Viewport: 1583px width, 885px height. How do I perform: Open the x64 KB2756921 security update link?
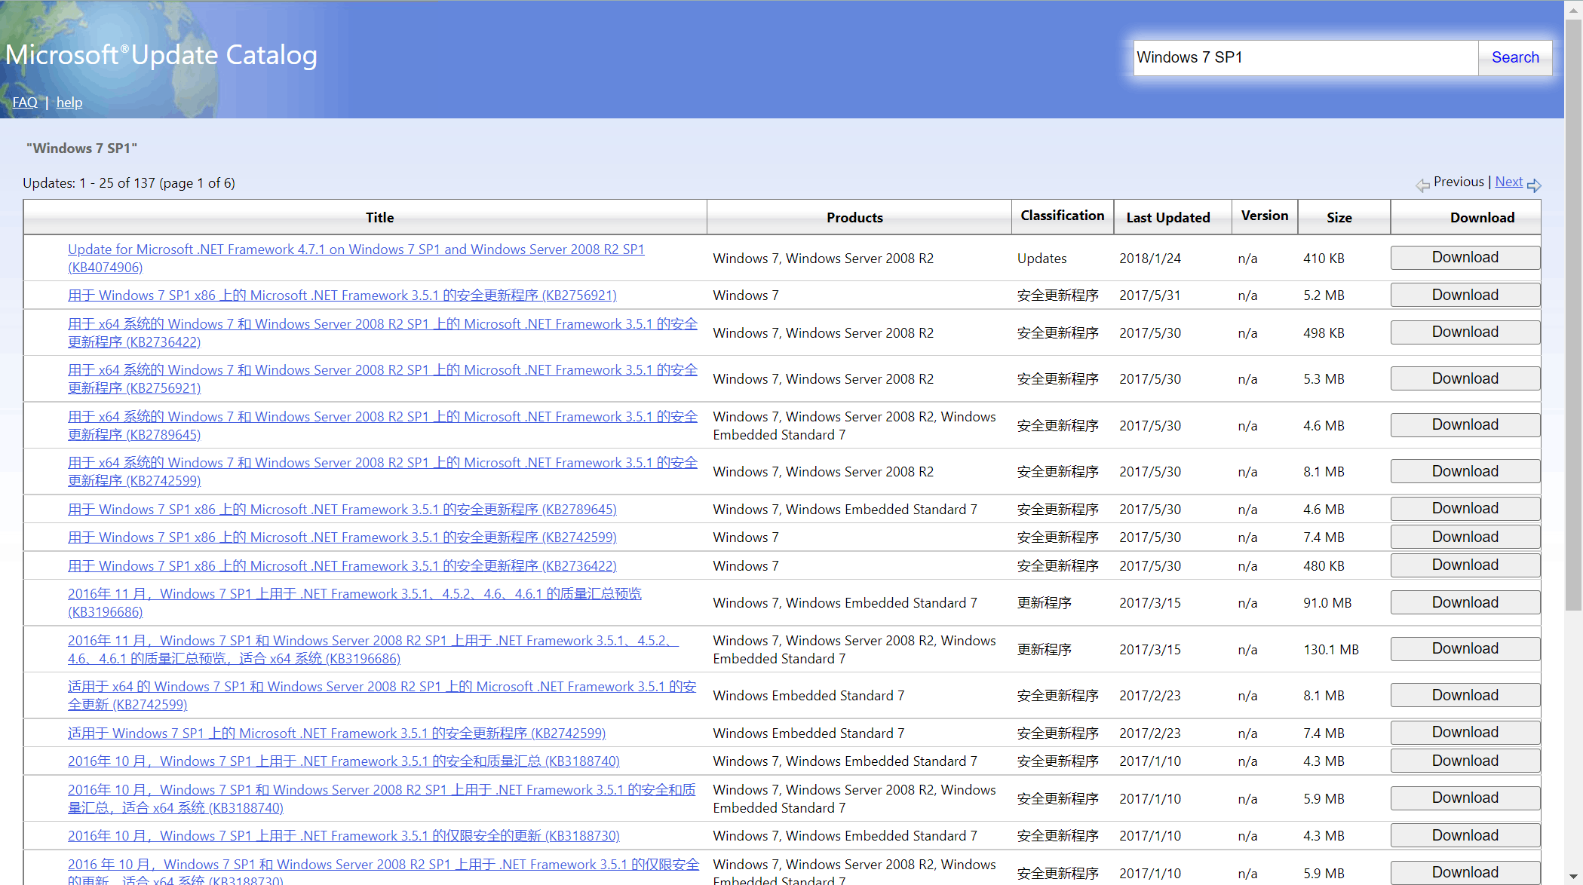pyautogui.click(x=382, y=378)
